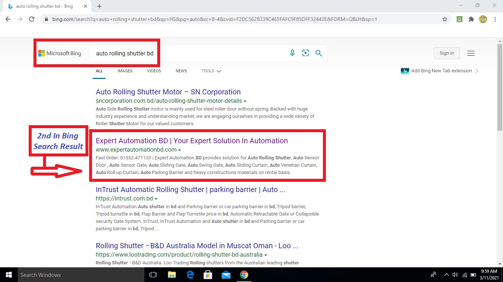Select the ALL results tab
This screenshot has height=282, width=503.
coord(99,71)
